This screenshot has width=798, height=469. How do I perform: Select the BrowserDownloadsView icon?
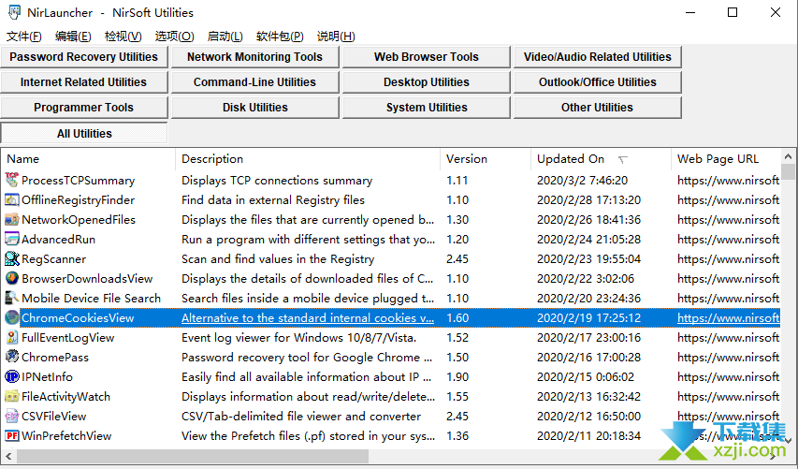coord(12,279)
